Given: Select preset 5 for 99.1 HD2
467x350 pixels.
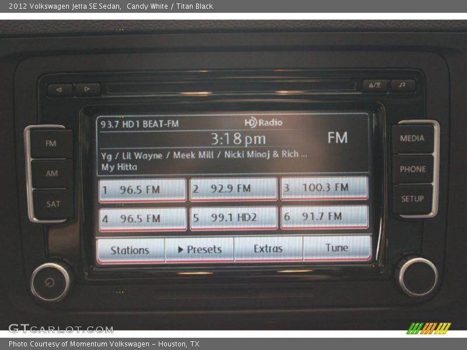Looking at the screenshot, I should click(x=233, y=219).
